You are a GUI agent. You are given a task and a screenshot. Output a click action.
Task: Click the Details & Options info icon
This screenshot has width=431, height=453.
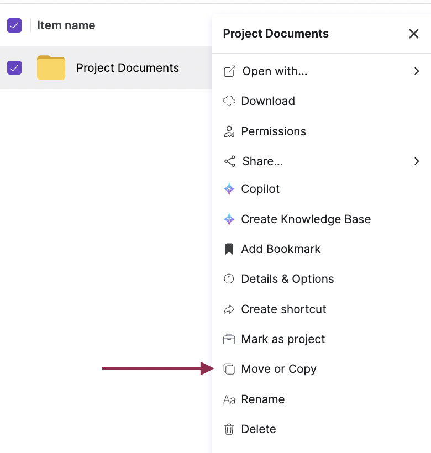(229, 279)
